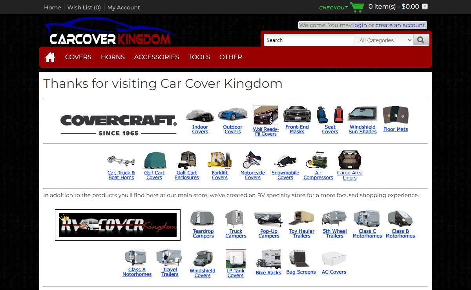This screenshot has height=290, width=471.
Task: Click the Bike Racks image
Action: (x=268, y=259)
